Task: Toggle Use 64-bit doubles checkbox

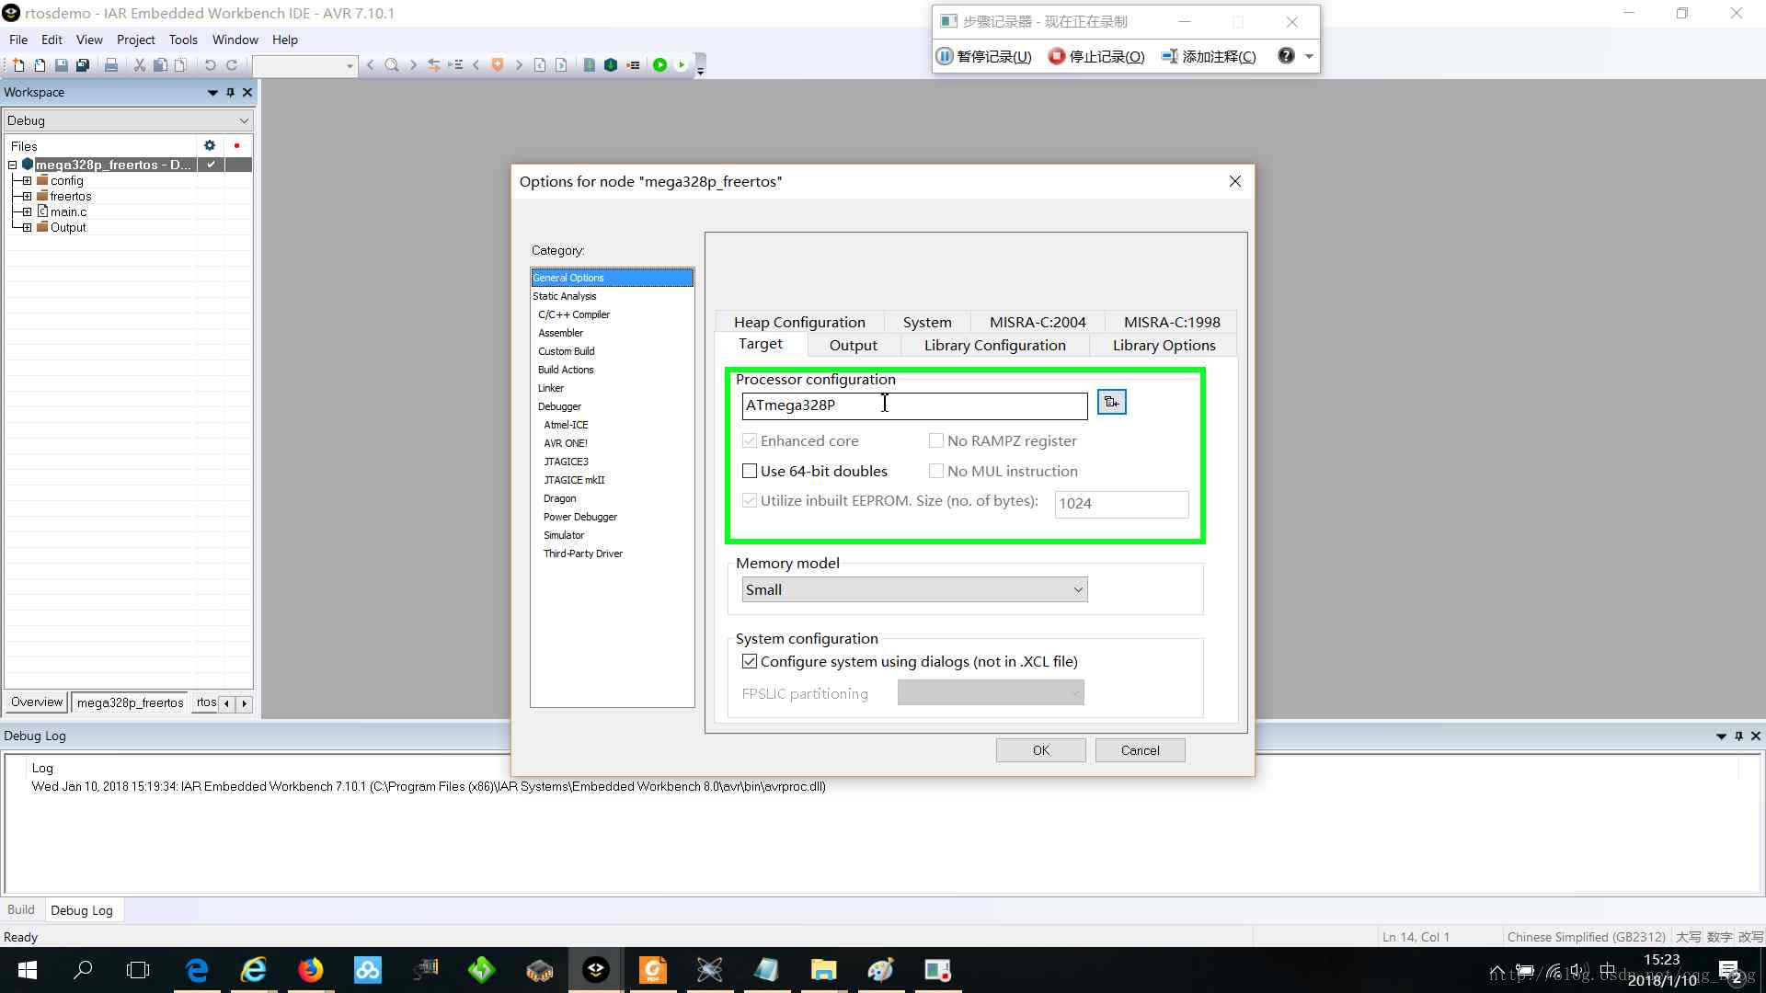Action: (x=750, y=471)
